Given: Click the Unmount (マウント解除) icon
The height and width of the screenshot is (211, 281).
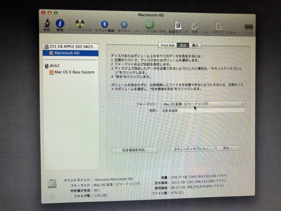Looking at the screenshot, I should (105, 24).
